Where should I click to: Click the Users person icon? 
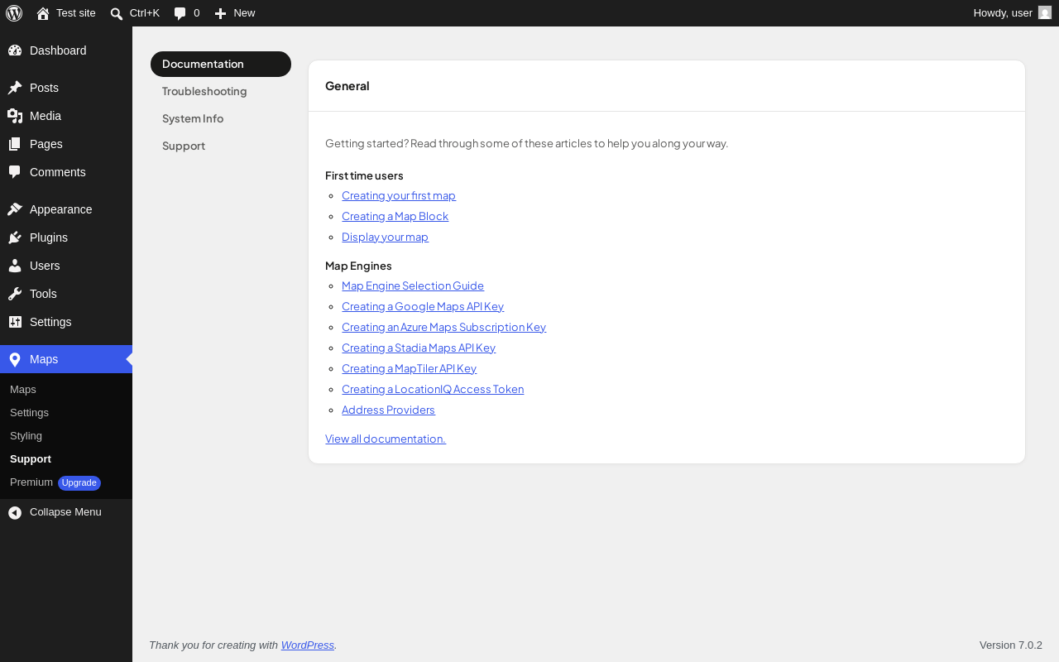tap(15, 266)
